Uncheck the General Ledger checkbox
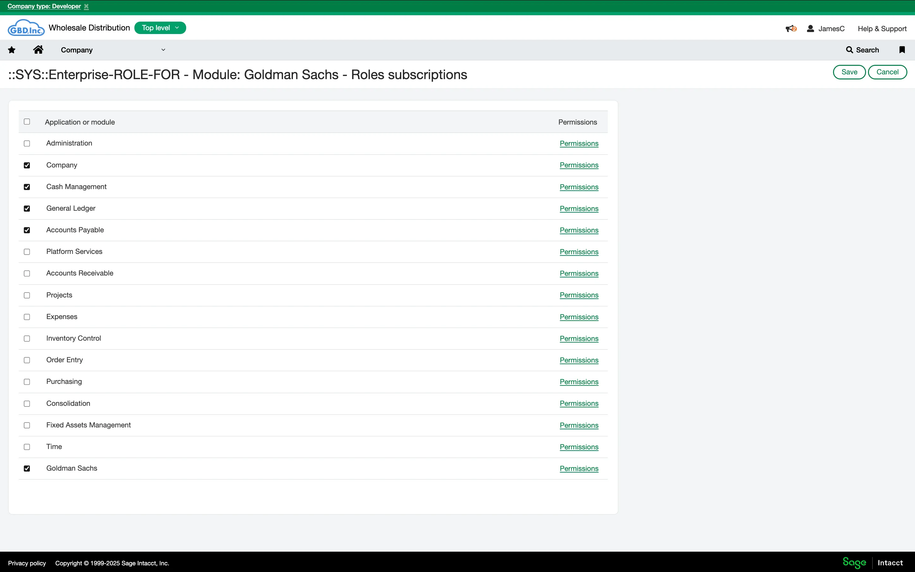This screenshot has height=572, width=915. click(27, 209)
